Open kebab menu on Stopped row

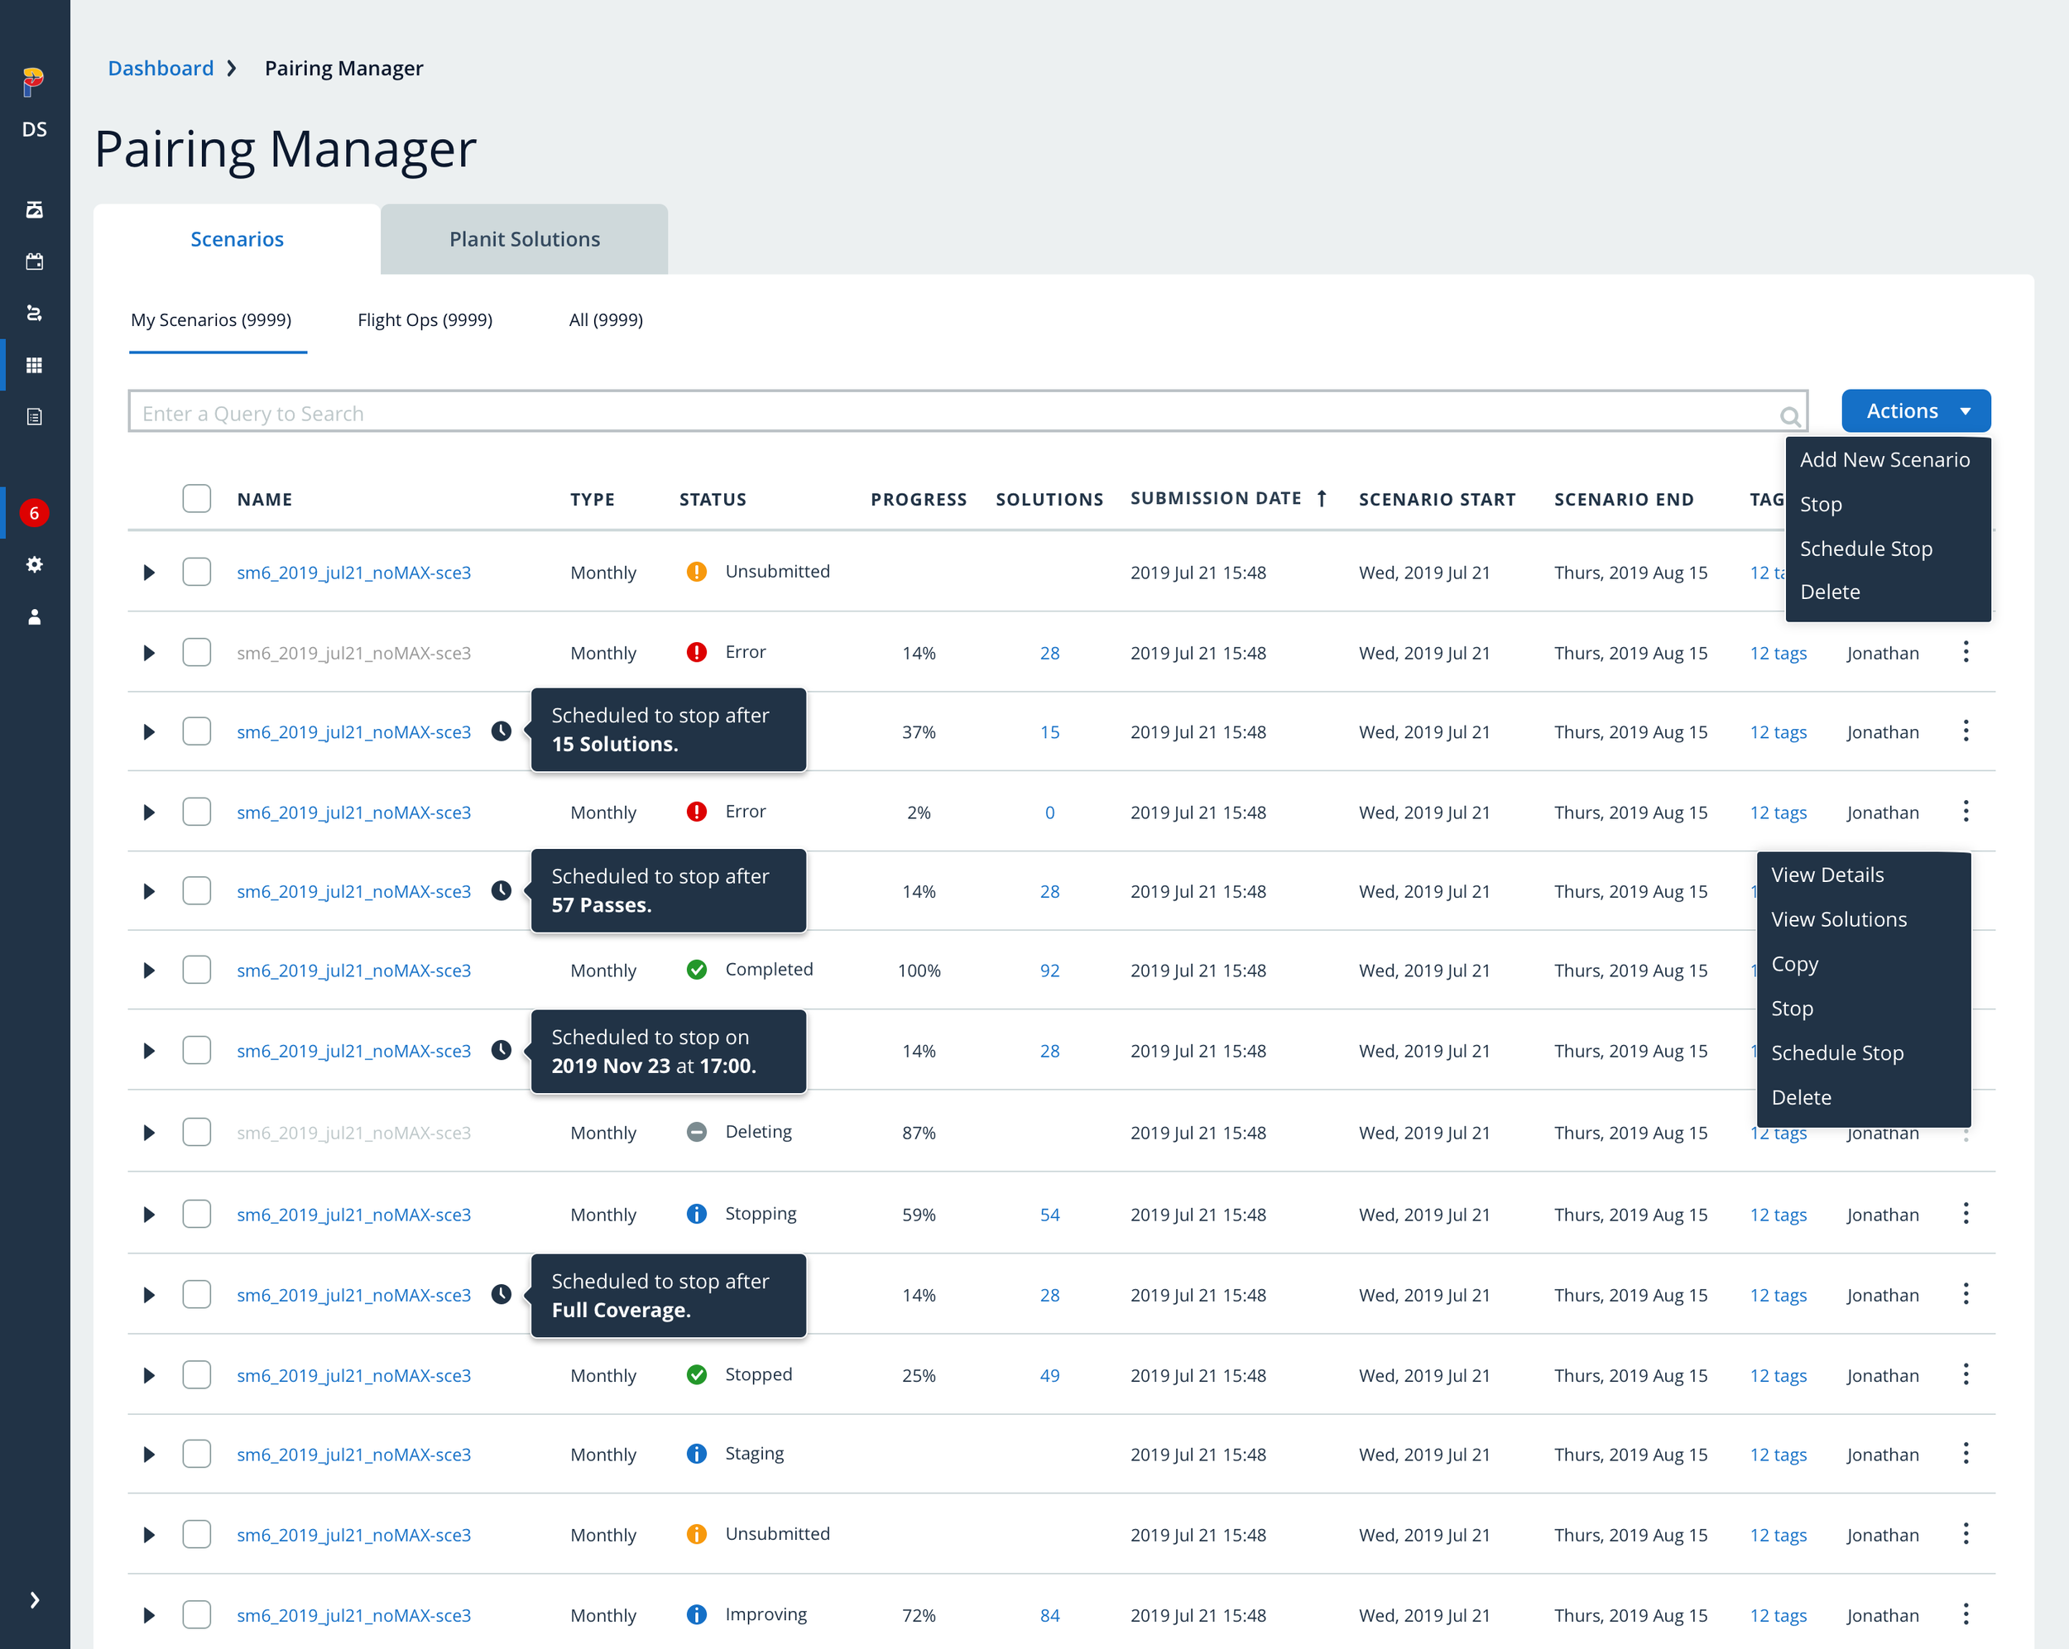(x=1966, y=1374)
